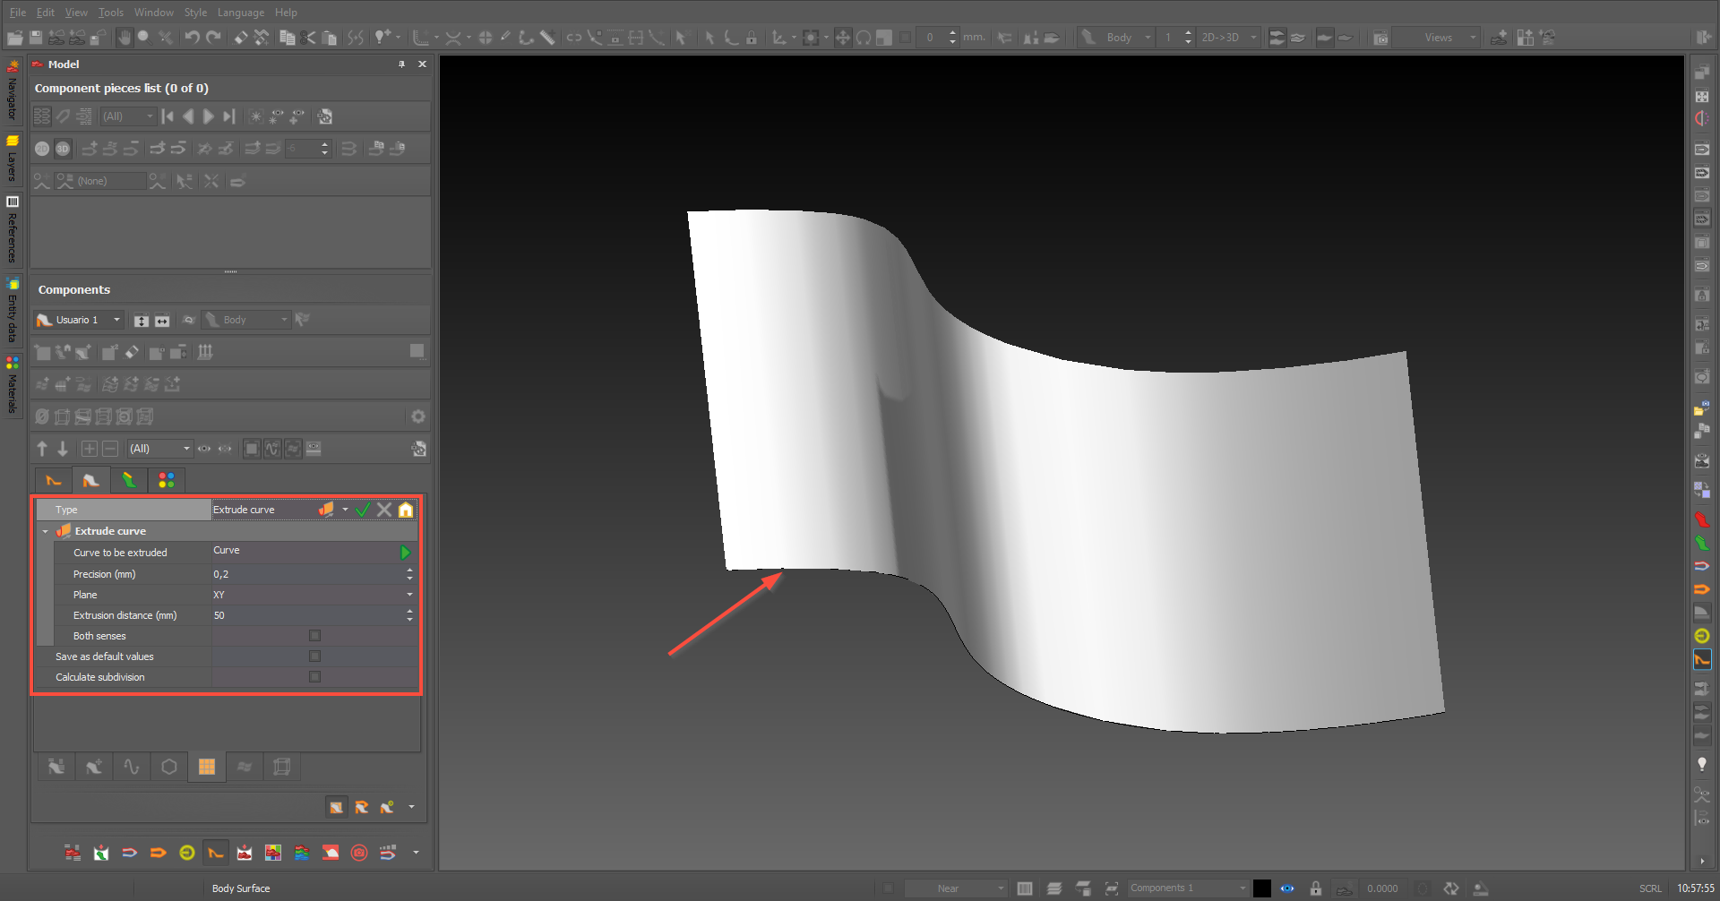The image size is (1720, 901).
Task: Click the home icon in Type row
Action: (x=406, y=510)
